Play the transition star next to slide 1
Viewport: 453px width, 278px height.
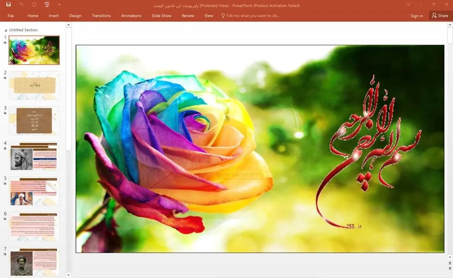(5, 43)
